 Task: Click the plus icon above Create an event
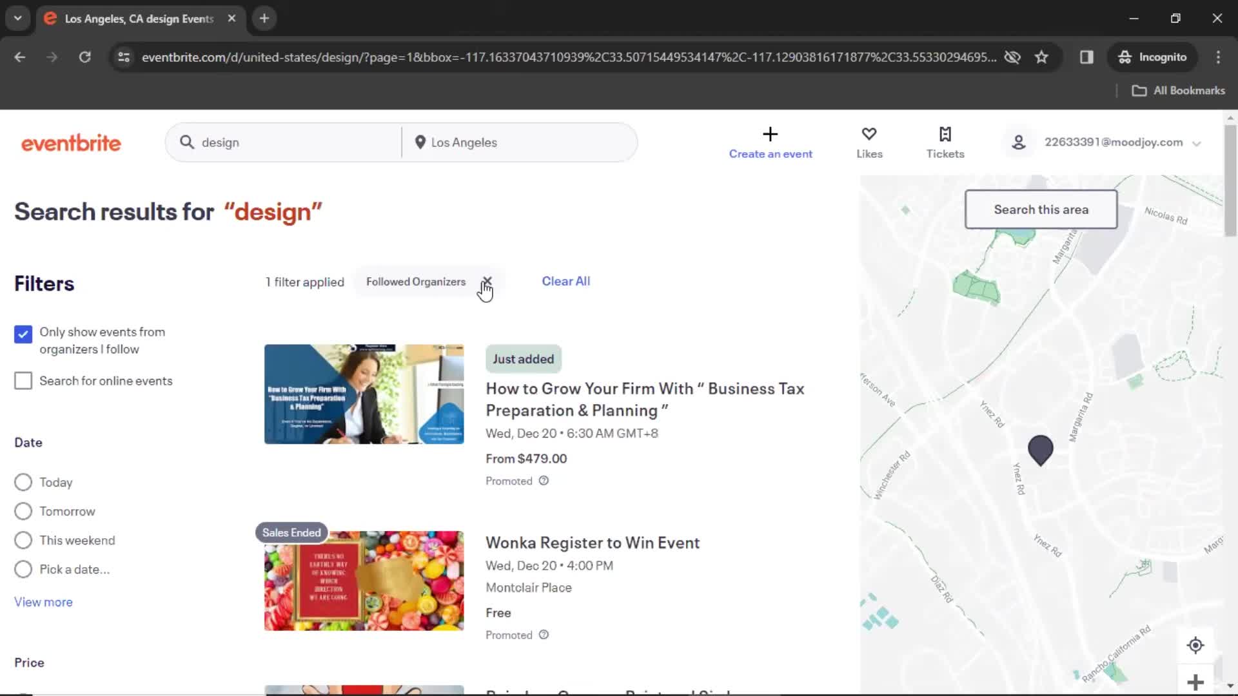770,134
